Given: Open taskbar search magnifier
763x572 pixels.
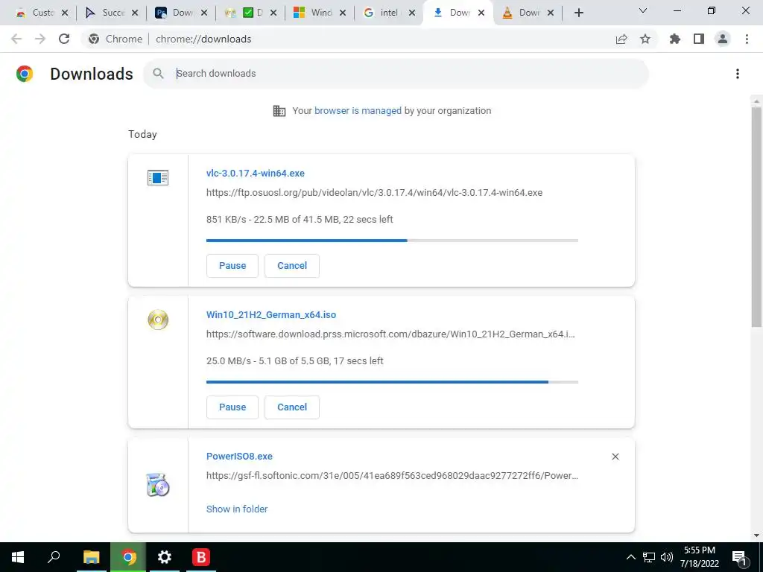Looking at the screenshot, I should click(54, 557).
